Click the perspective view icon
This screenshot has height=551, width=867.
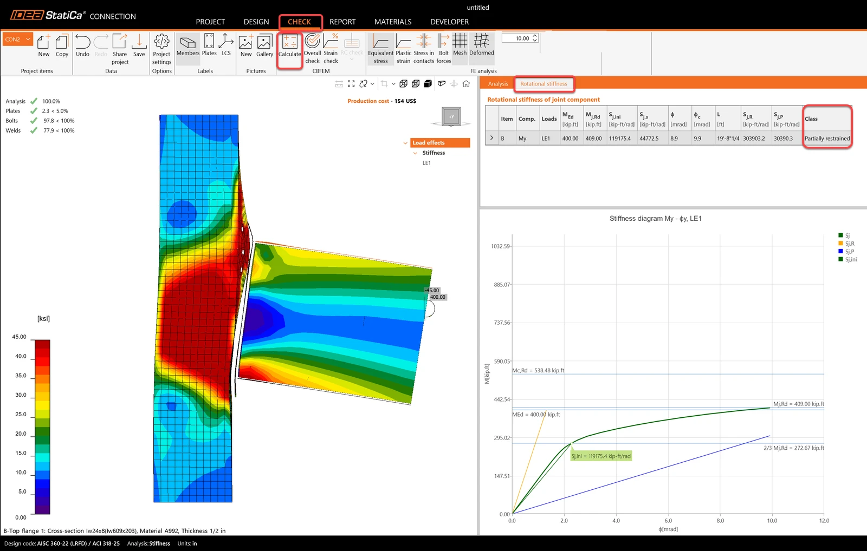(442, 83)
